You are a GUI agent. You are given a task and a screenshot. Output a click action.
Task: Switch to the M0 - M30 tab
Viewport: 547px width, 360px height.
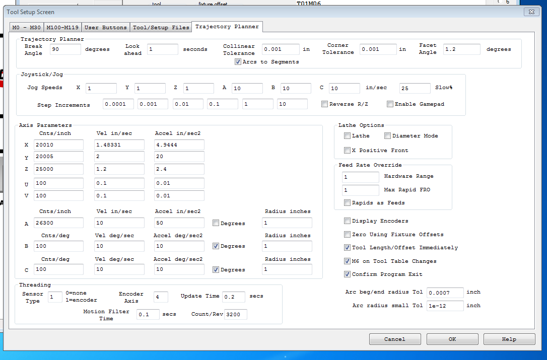click(x=27, y=27)
